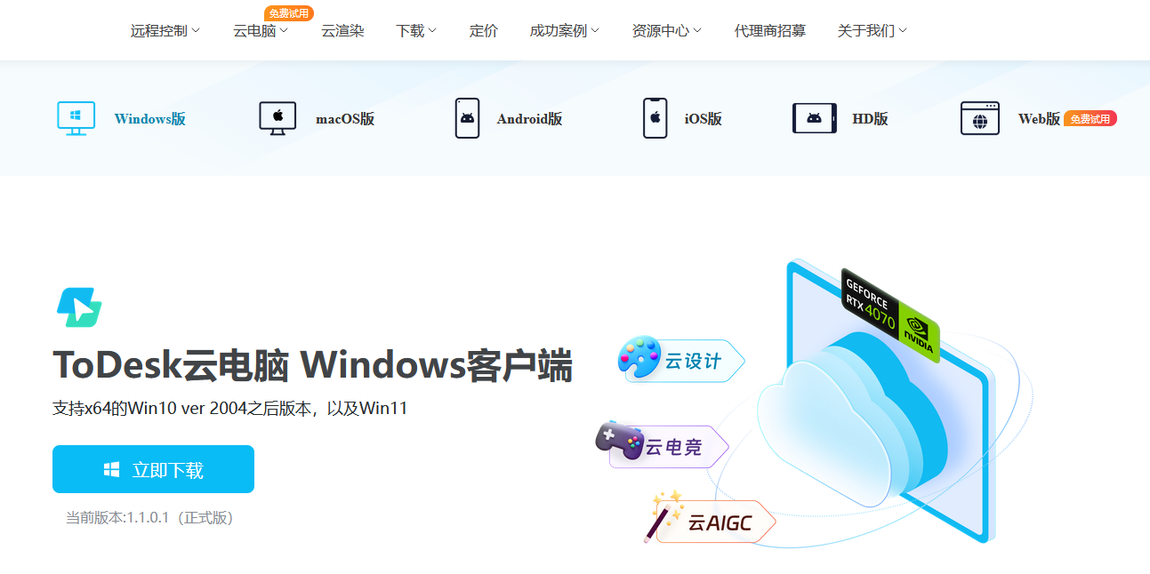1150x574 pixels.
Task: Click the HD tablet icon
Action: coord(815,118)
